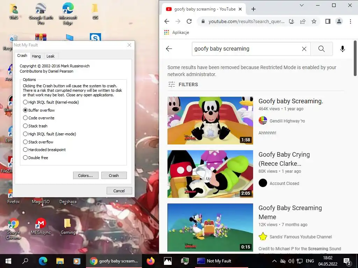The image size is (358, 268).
Task: Open 'Goofy Baby Crying (Reece Clarke...' title
Action: [x=284, y=159]
